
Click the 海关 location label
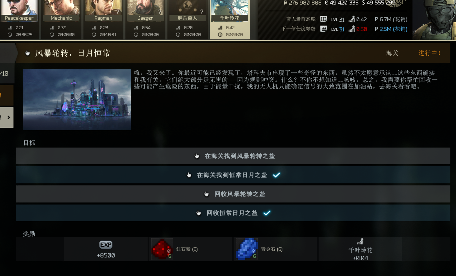click(392, 53)
